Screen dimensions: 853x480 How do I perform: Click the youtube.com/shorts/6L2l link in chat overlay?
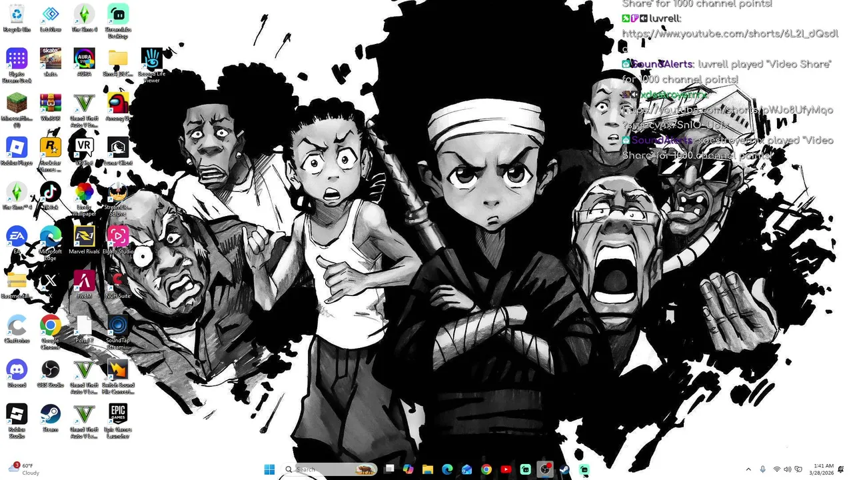[x=730, y=33]
